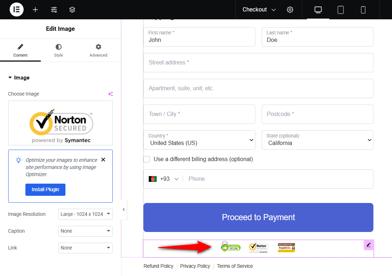392x276 pixels.
Task: Open the Add Element plus icon
Action: [35, 10]
